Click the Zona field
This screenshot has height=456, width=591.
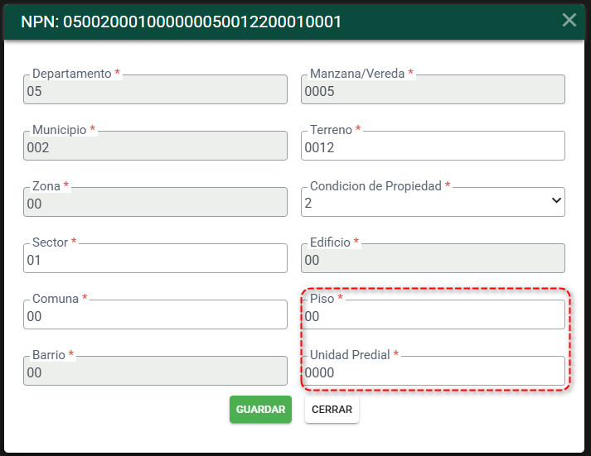click(155, 202)
